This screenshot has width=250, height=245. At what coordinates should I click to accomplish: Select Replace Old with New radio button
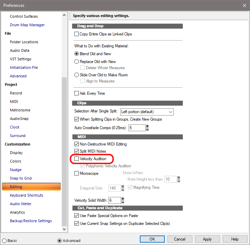coord(77,62)
